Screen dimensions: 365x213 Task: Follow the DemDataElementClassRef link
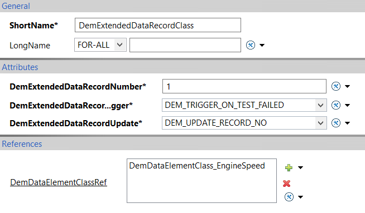(x=59, y=182)
